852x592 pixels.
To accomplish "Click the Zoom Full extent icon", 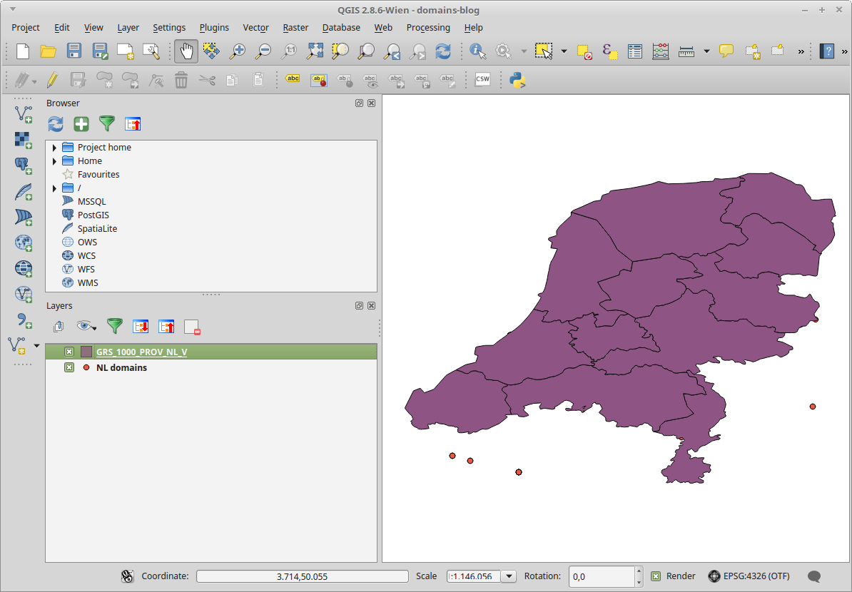I will (x=315, y=51).
